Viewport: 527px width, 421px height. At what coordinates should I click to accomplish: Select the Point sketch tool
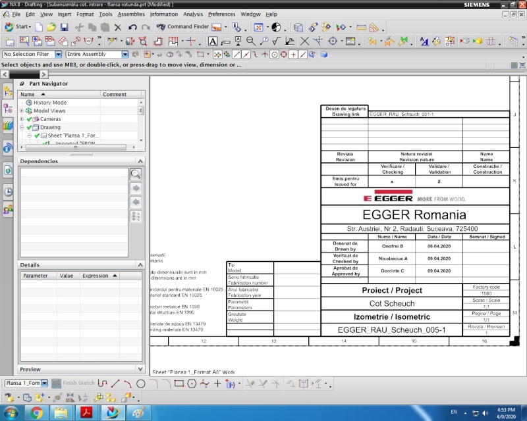pos(217,384)
